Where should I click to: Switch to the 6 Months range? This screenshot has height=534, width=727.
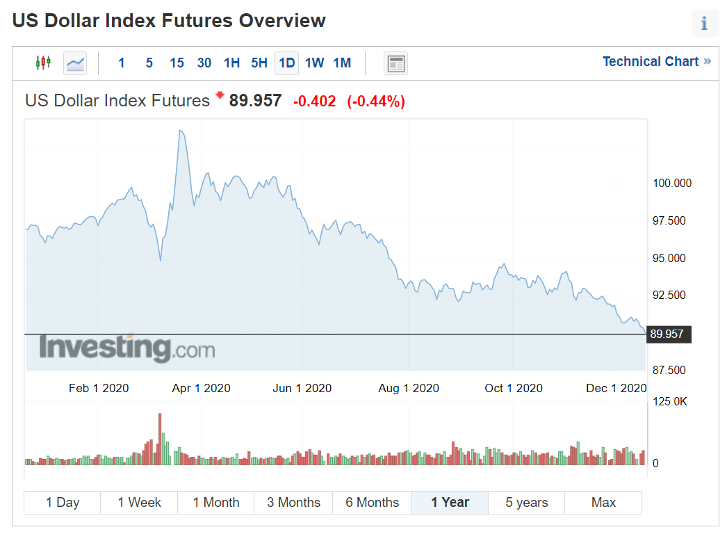[x=372, y=503]
